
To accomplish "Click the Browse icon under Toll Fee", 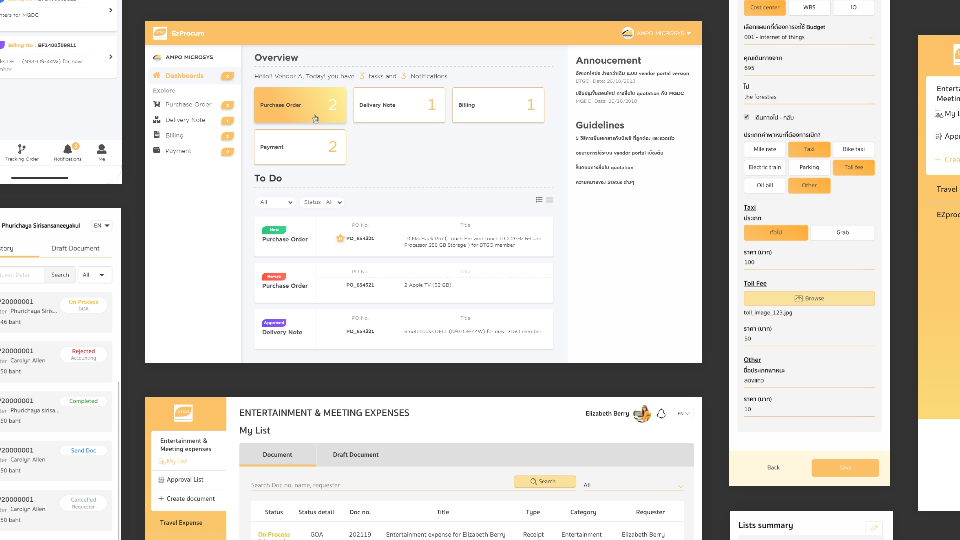I will click(799, 298).
